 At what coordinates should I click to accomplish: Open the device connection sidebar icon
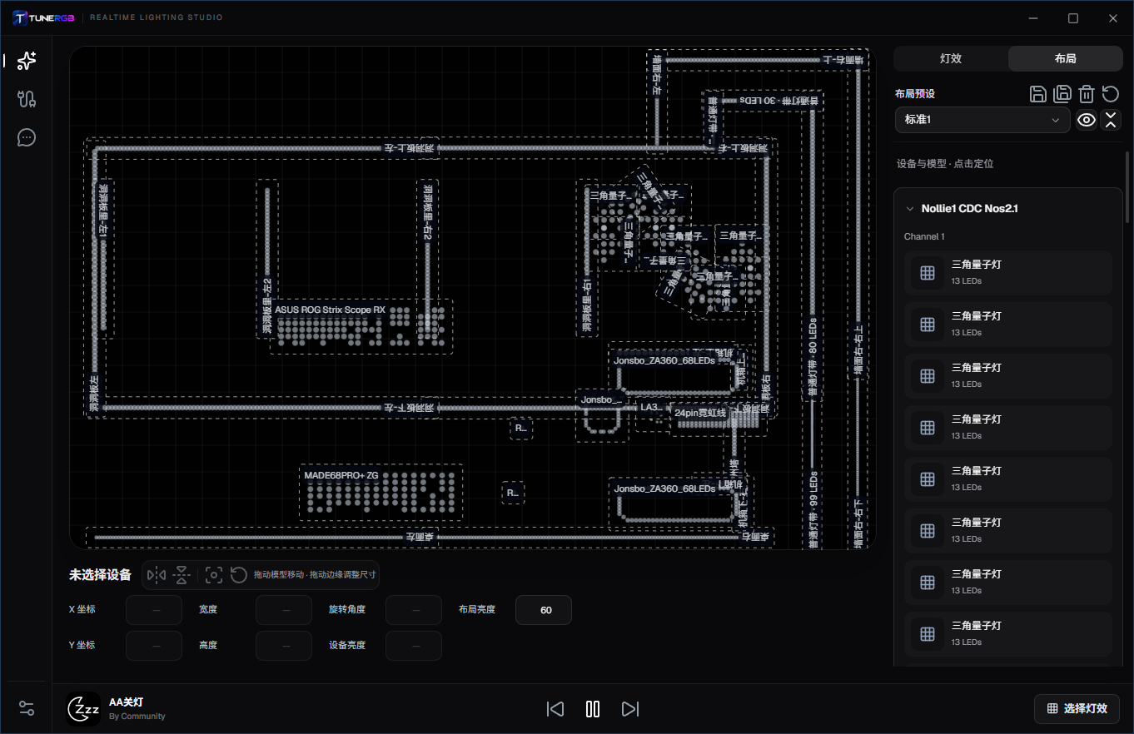(x=27, y=99)
